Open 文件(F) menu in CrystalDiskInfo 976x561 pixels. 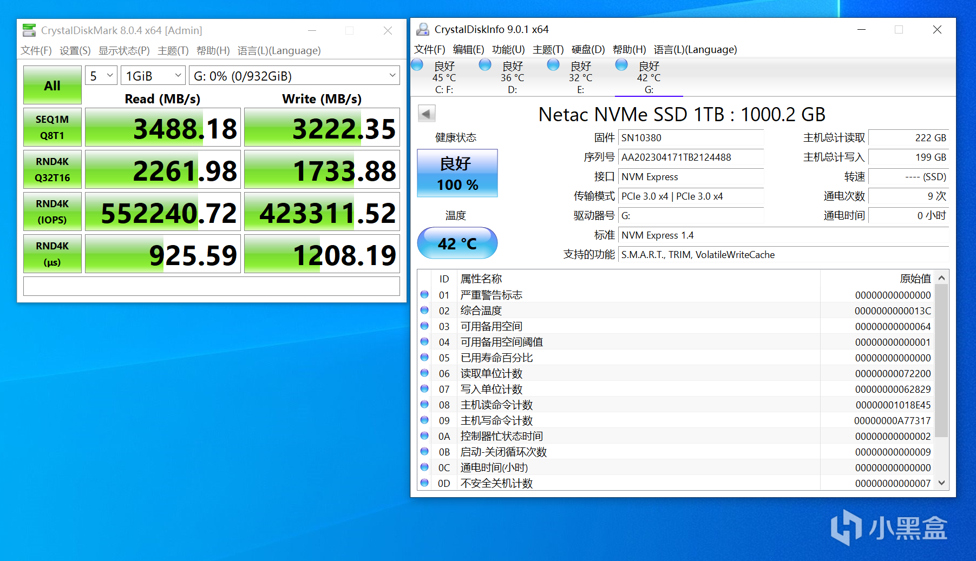click(430, 50)
